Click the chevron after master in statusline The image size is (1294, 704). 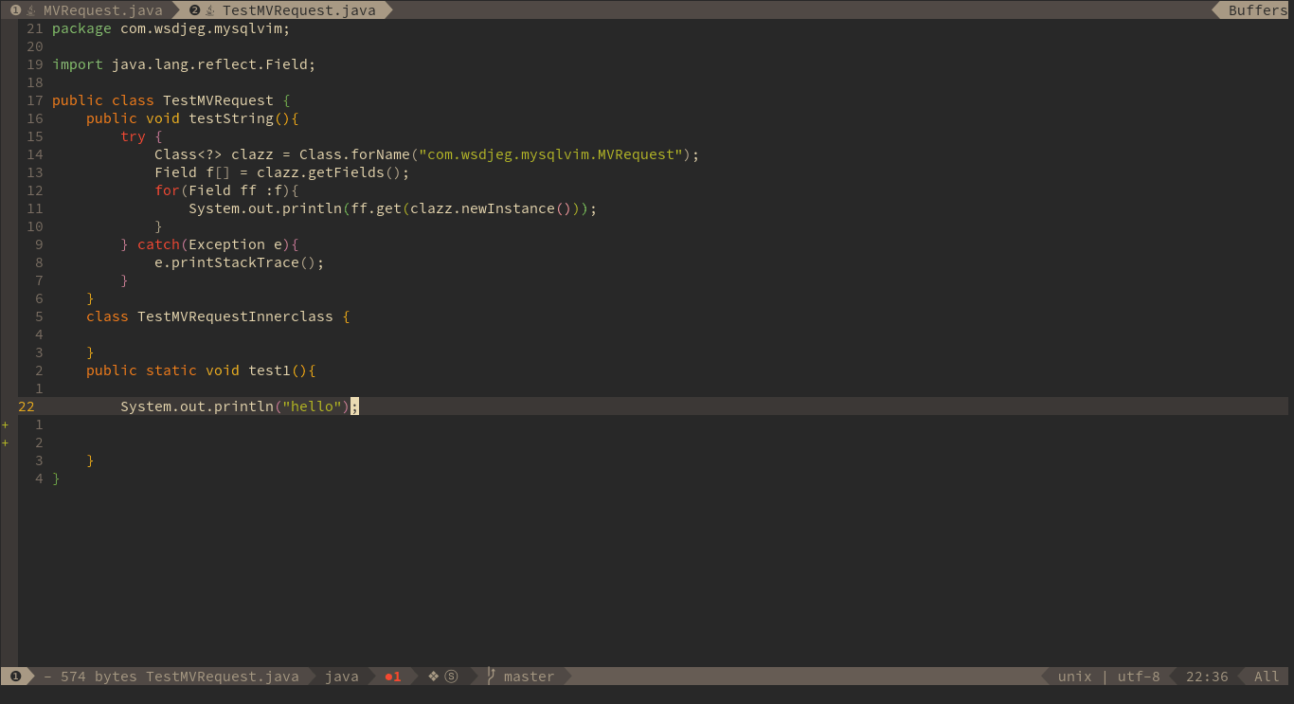566,676
